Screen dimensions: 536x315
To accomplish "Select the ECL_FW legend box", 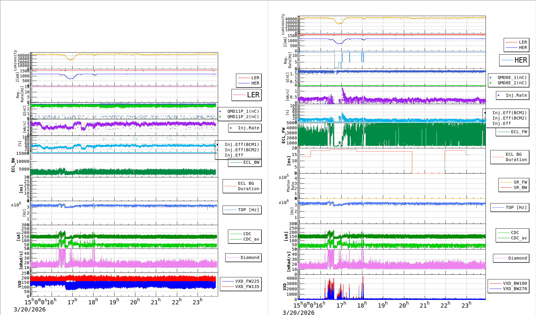I will (x=513, y=132).
